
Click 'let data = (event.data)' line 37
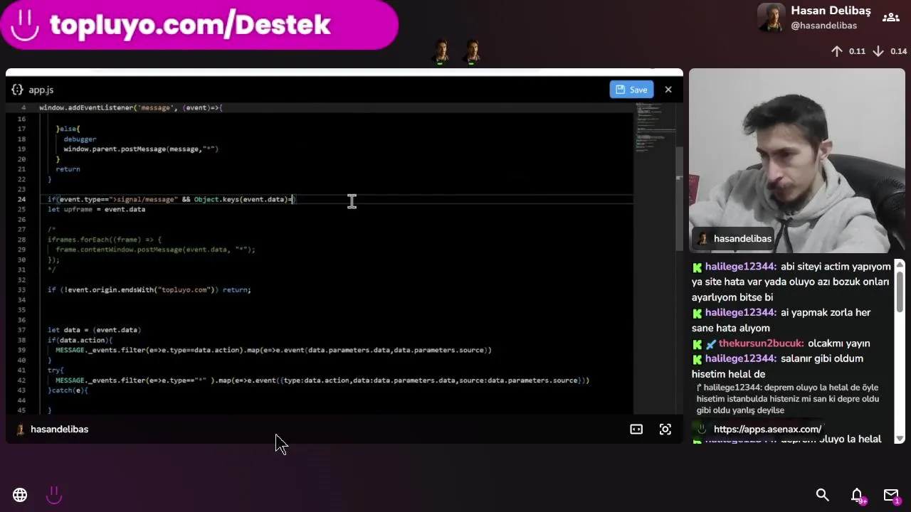click(94, 330)
